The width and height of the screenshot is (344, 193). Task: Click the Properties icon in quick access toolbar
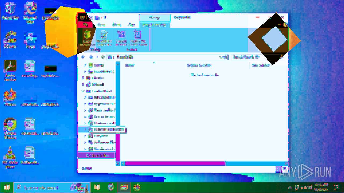click(x=91, y=18)
